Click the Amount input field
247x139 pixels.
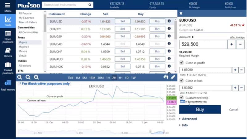[x=203, y=44]
